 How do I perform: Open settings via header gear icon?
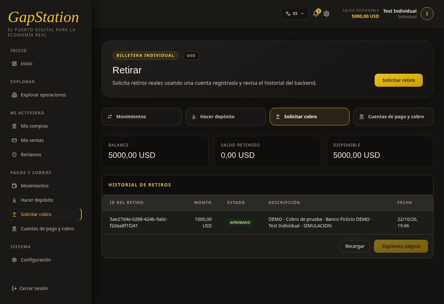coord(326,14)
